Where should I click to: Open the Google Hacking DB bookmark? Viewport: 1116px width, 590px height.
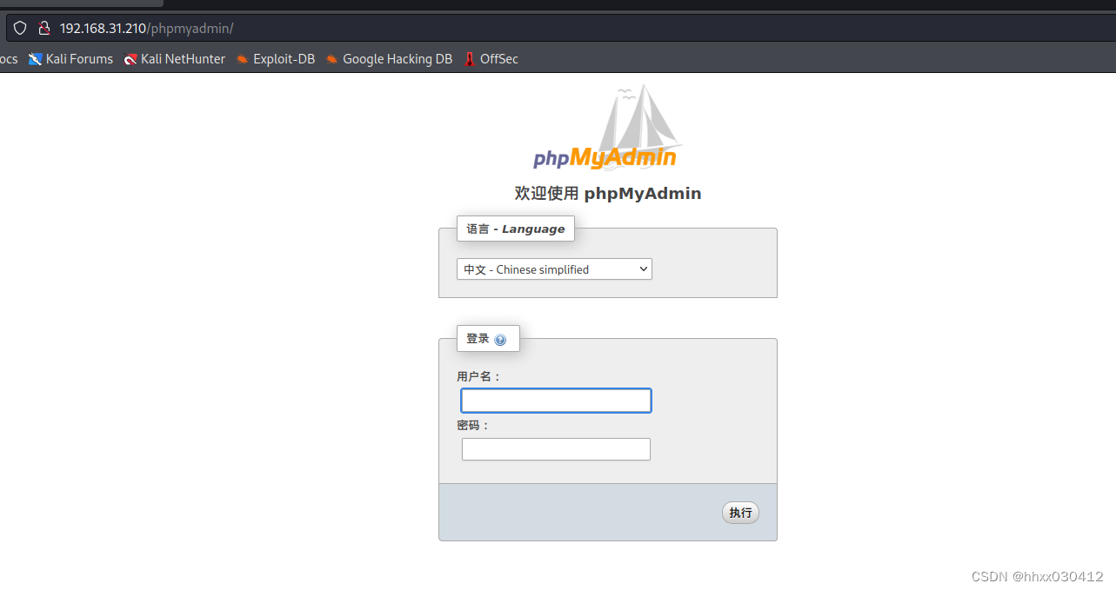[x=389, y=59]
